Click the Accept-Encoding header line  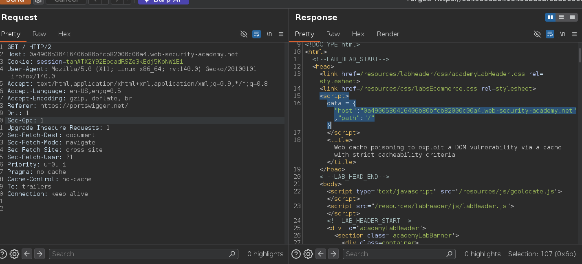click(x=70, y=98)
